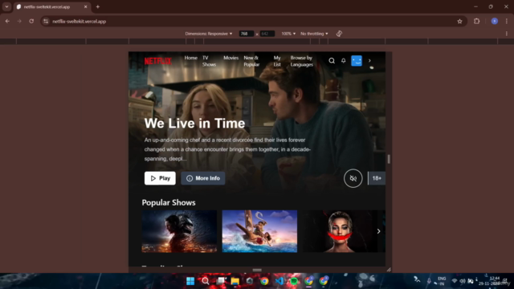Viewport: 514px width, 289px height.
Task: Open the animated ocean boat thumbnail
Action: point(259,231)
